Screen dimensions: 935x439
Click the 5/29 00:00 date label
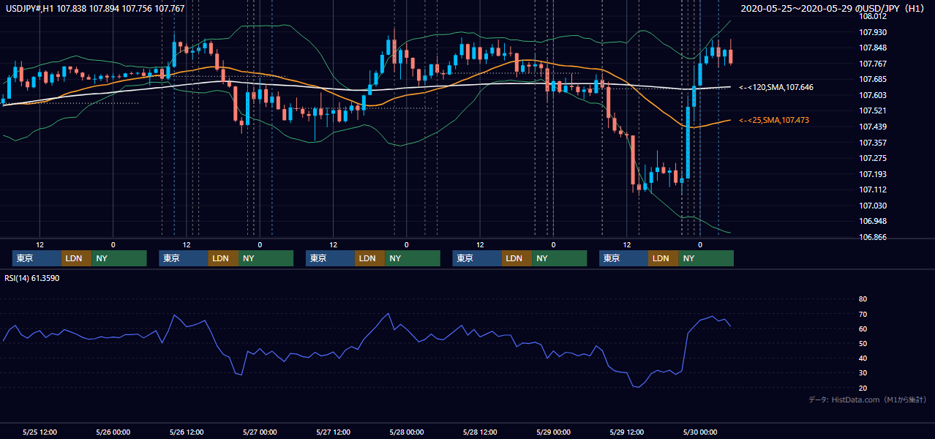tap(553, 432)
